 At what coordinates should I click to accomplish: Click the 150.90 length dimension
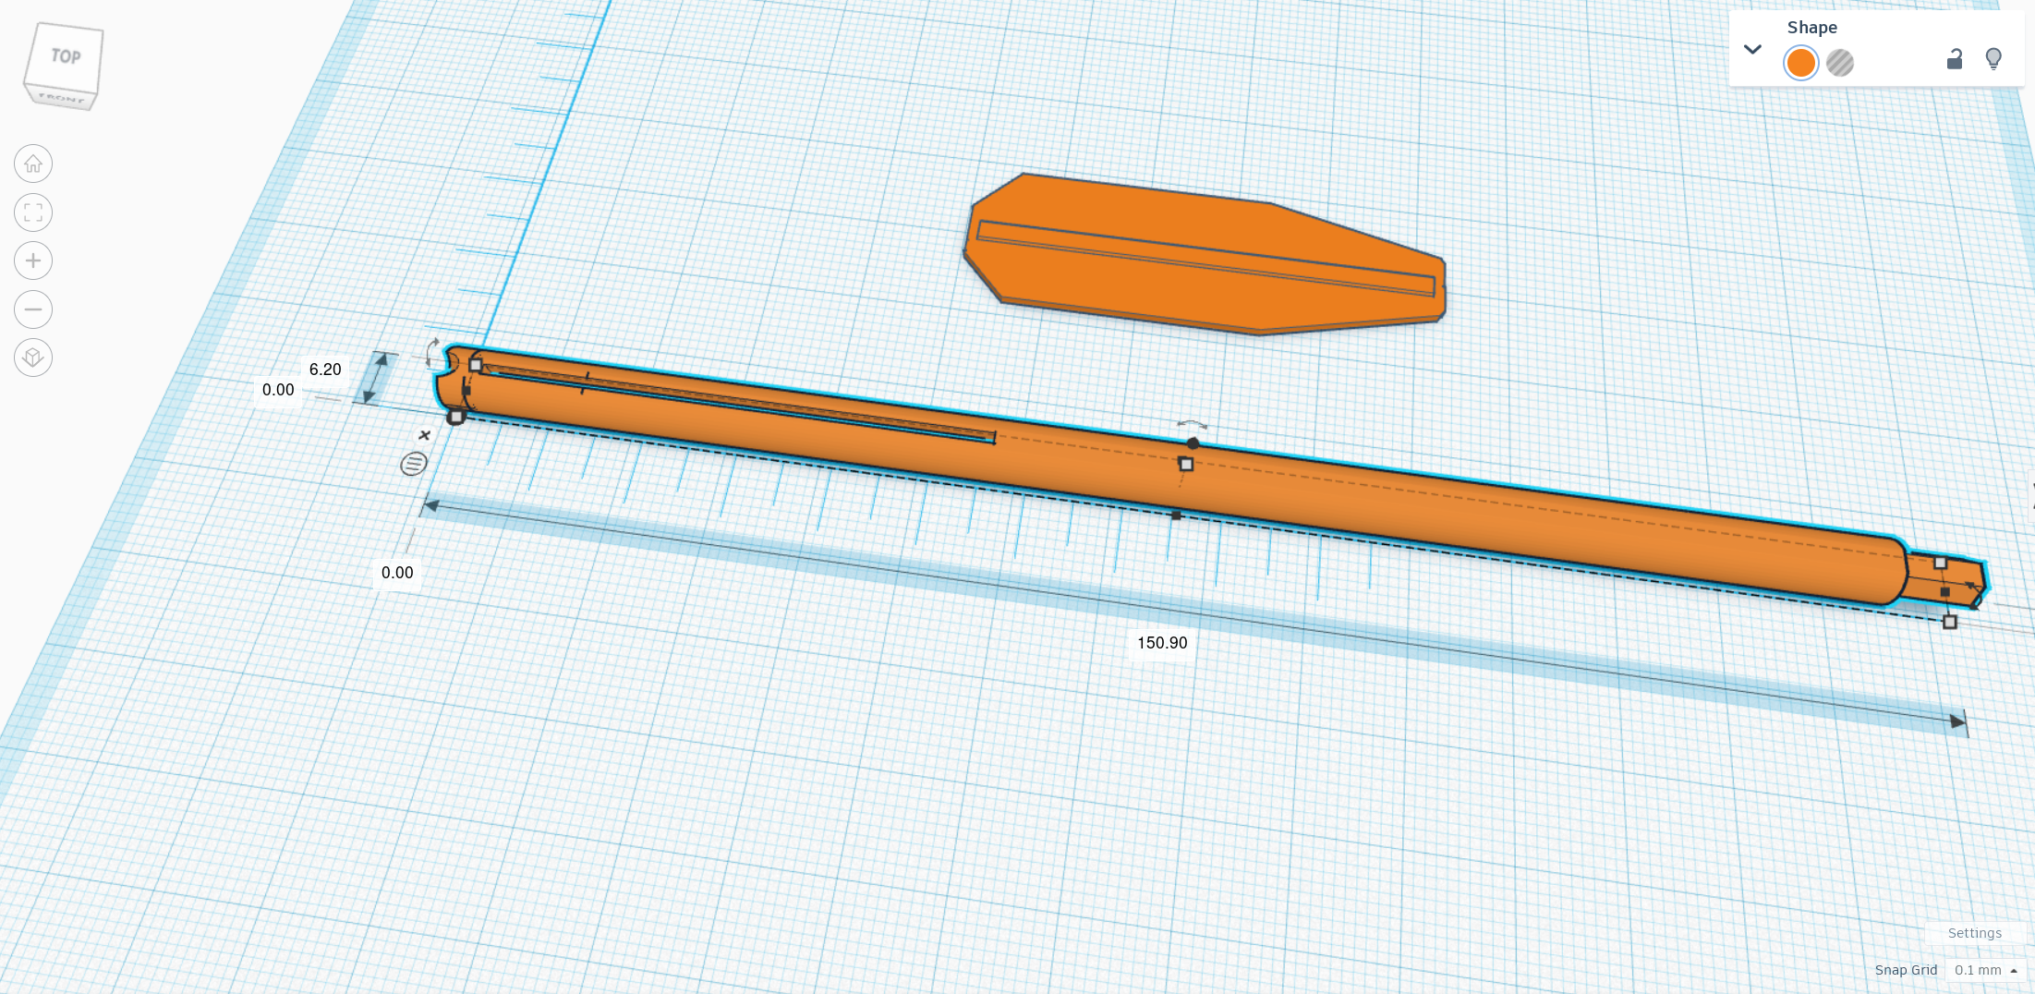coord(1162,643)
